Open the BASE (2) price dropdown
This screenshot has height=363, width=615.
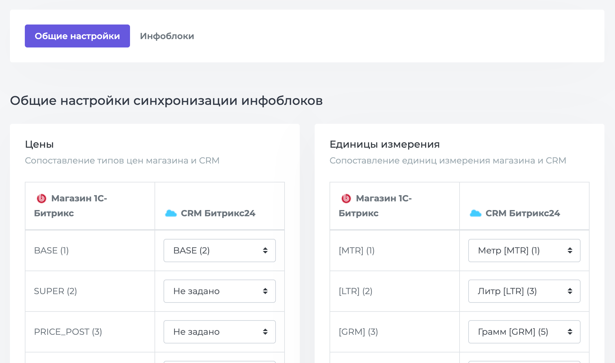[220, 250]
